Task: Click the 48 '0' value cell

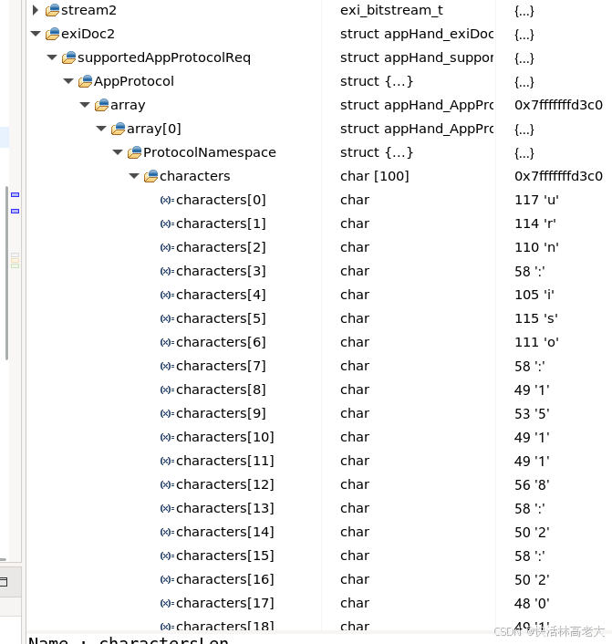Action: 532,603
